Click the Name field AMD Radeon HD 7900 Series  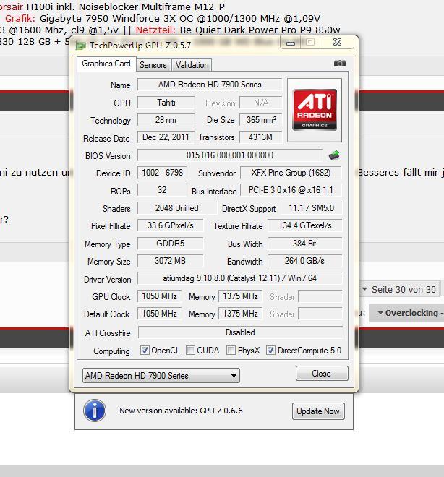(x=210, y=85)
